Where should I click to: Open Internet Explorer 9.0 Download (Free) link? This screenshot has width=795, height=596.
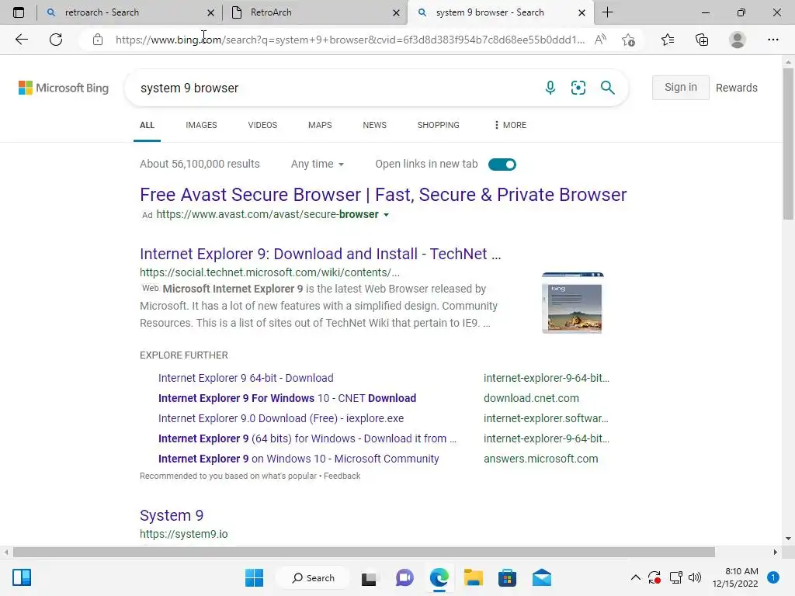pos(281,418)
